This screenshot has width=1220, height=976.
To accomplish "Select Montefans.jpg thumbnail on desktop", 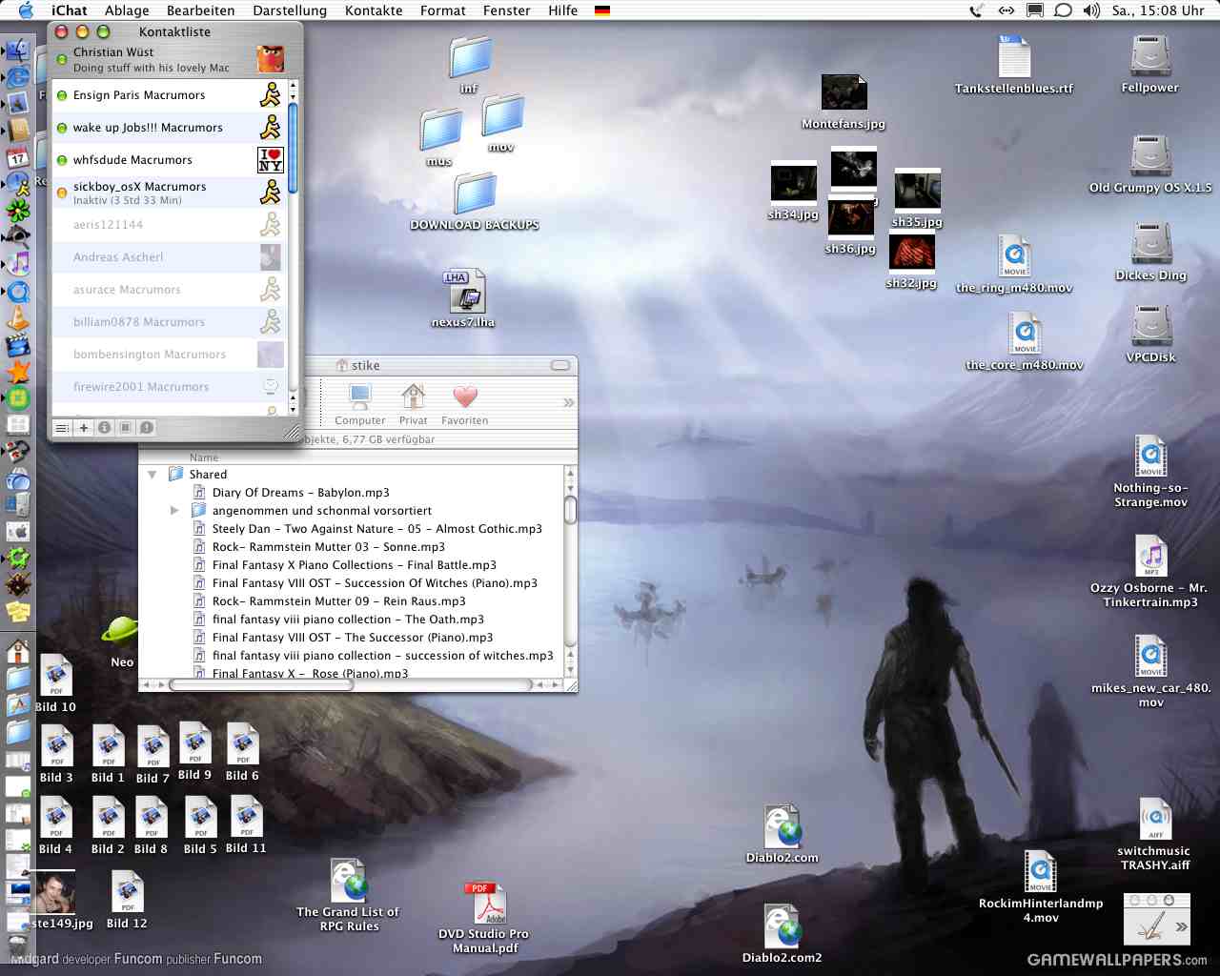I will click(x=844, y=102).
